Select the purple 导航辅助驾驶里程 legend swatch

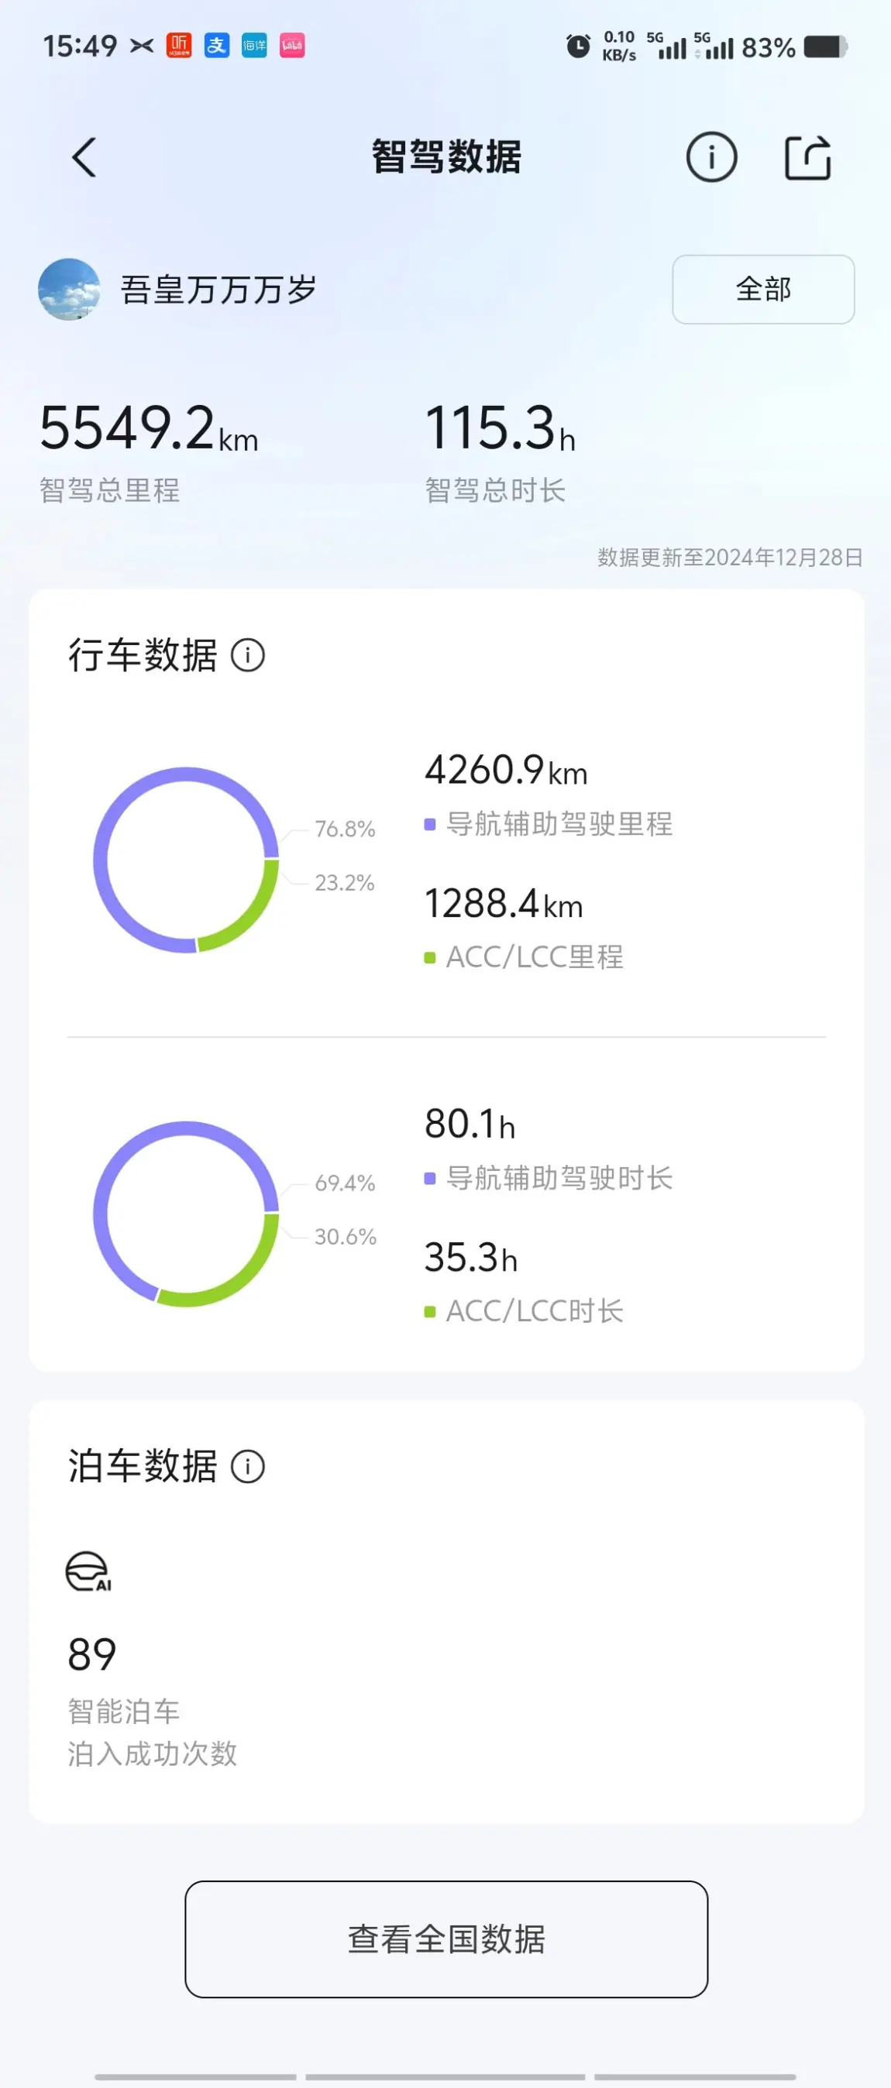coord(430,824)
